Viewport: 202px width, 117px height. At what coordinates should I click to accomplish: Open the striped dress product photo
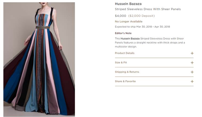click(x=39, y=59)
